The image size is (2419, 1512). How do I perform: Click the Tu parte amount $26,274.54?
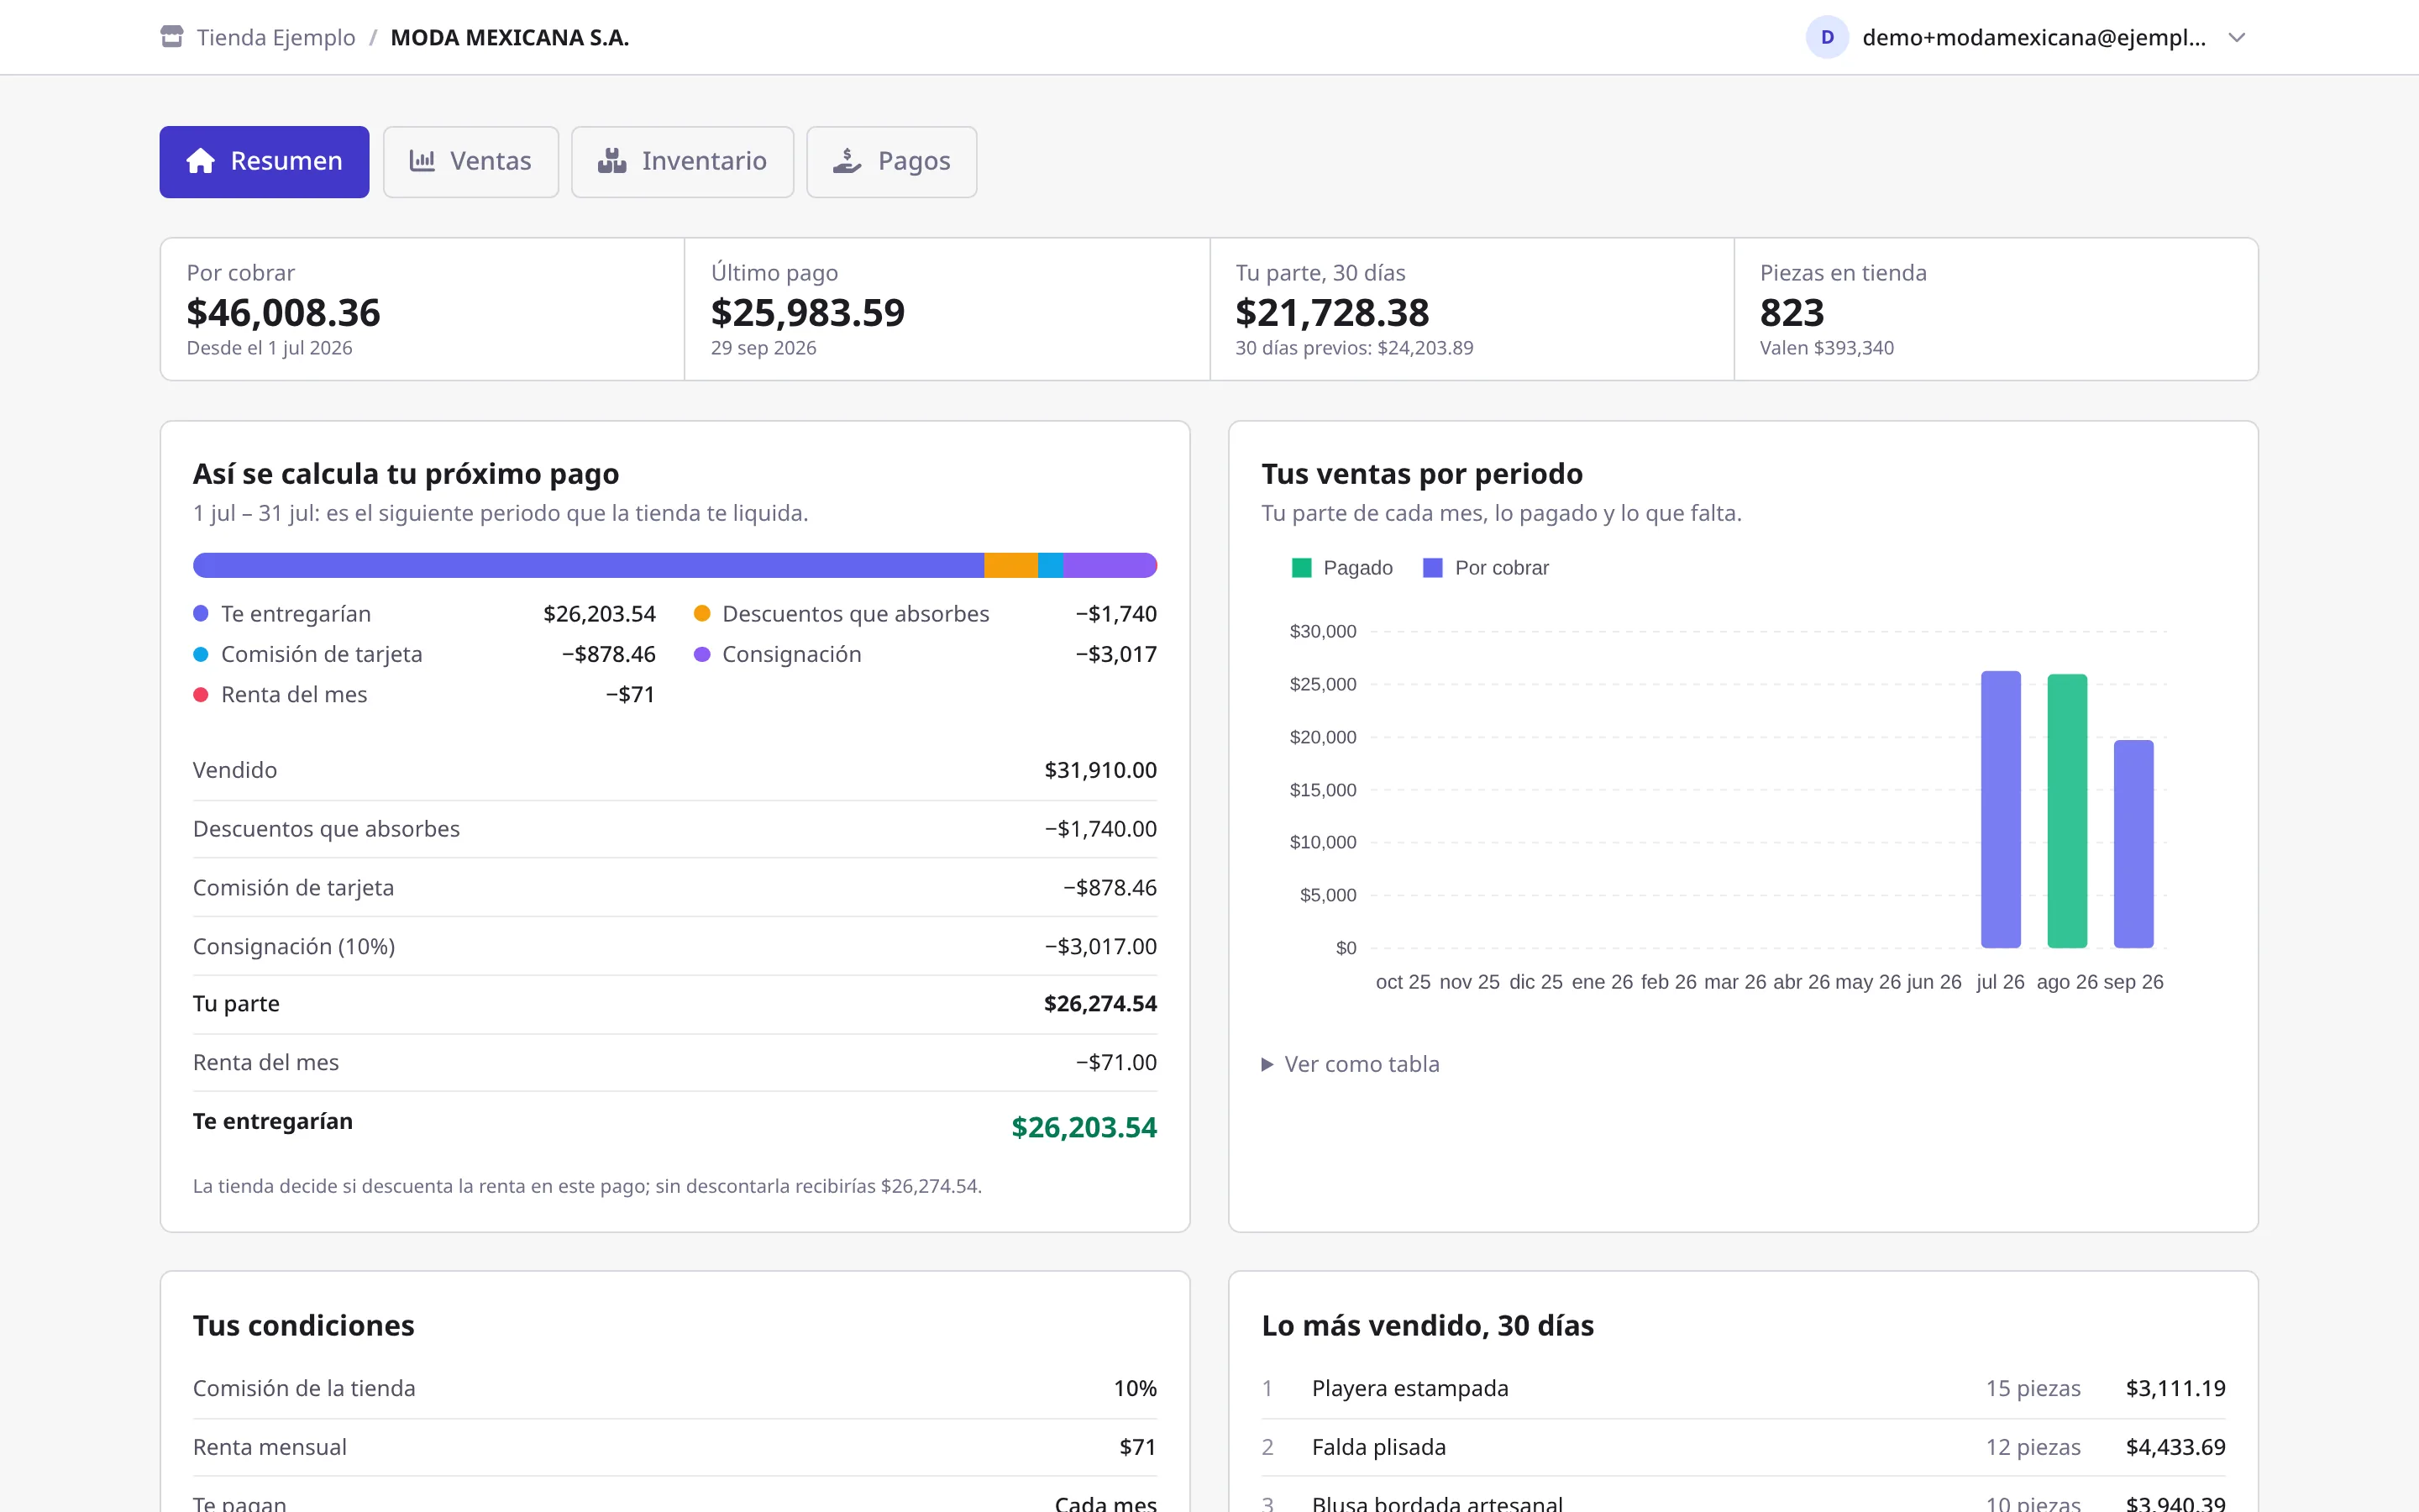[x=1100, y=1004]
